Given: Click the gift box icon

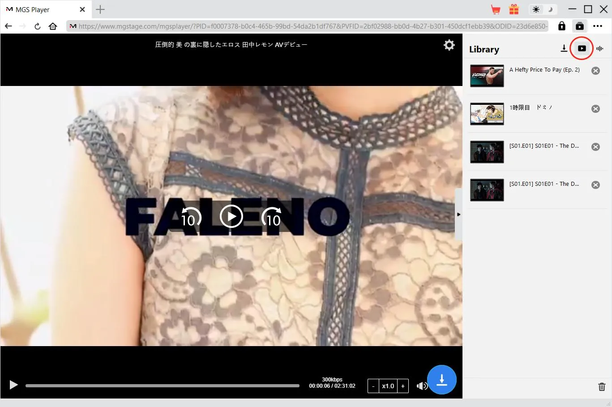Looking at the screenshot, I should (514, 9).
